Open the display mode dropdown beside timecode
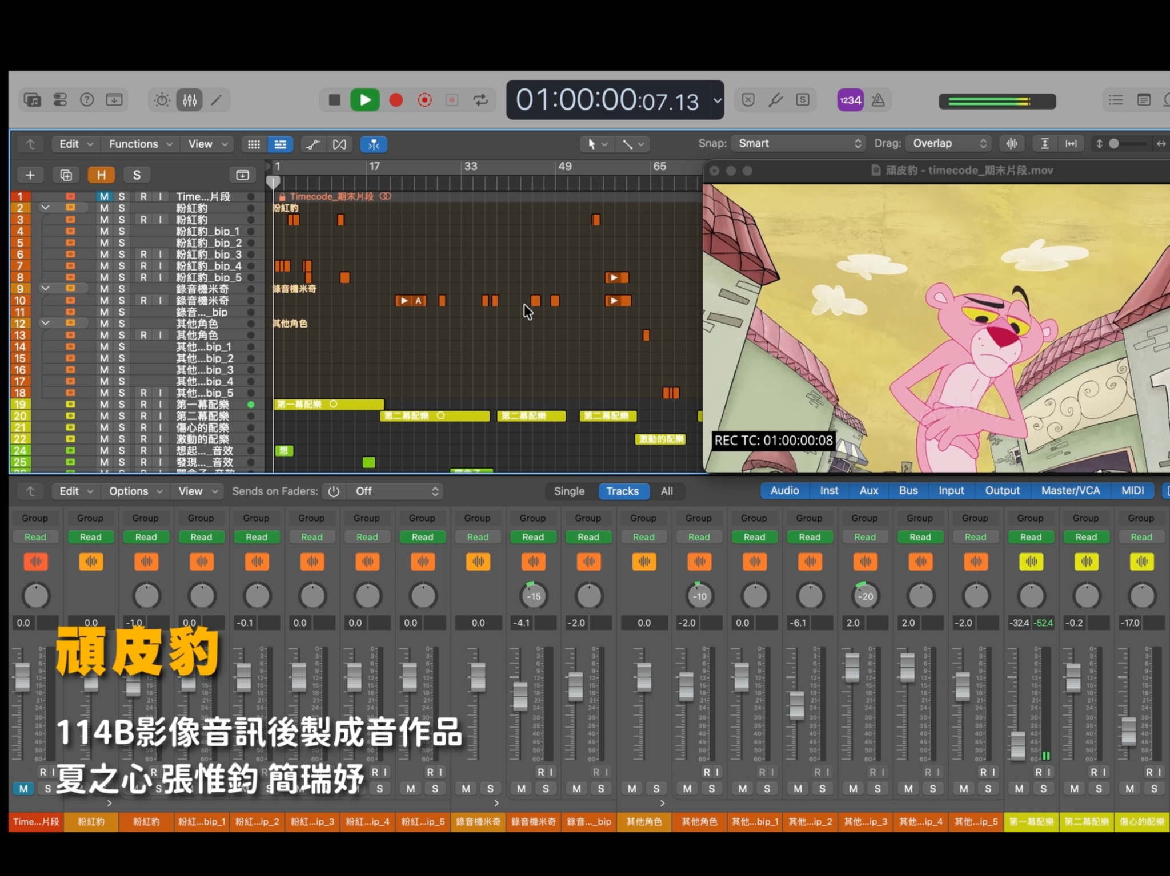1170x876 pixels. [717, 100]
